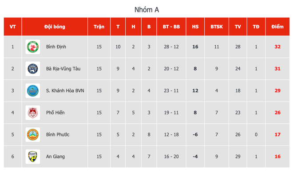293x173 pixels.
Task: Click the BT - BB column header
Action: pos(171,27)
